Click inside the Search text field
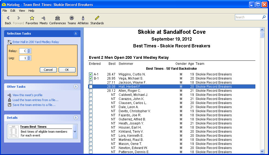Image resolution: width=269 pixels, height=155 pixels. [x=248, y=17]
